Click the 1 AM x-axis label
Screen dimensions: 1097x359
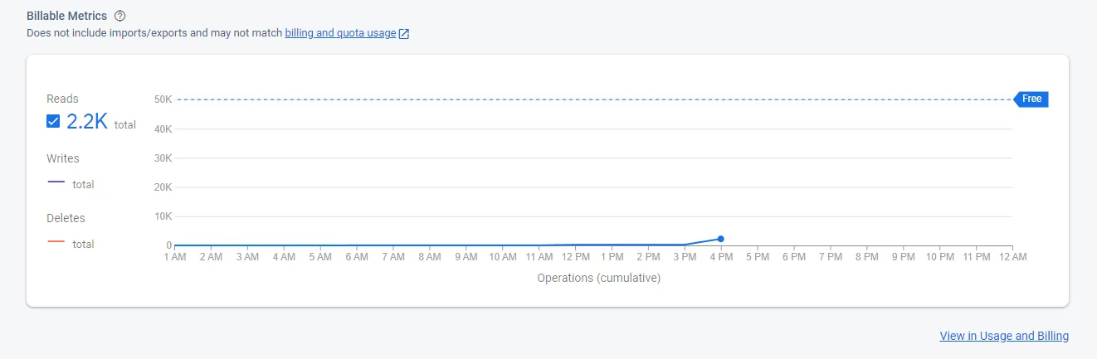tap(175, 257)
